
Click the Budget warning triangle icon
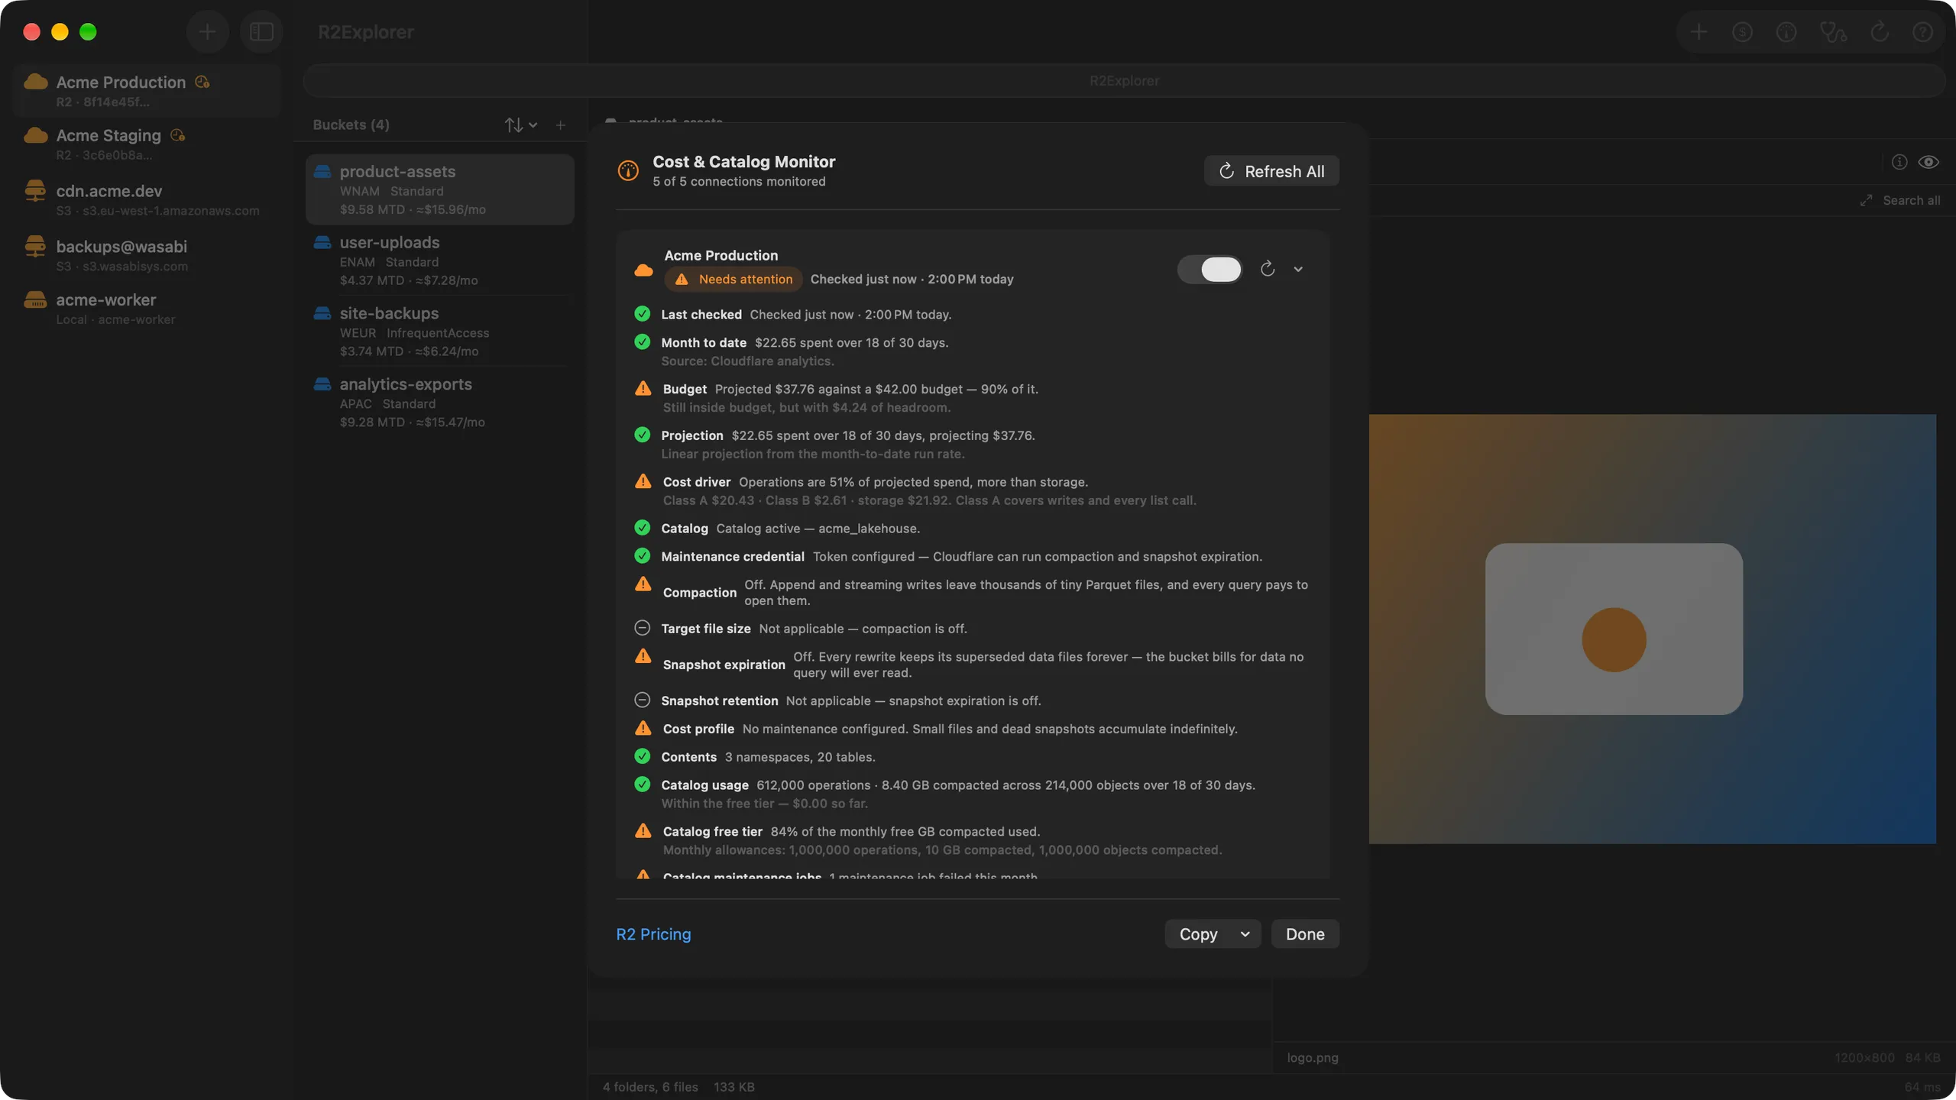(x=643, y=389)
